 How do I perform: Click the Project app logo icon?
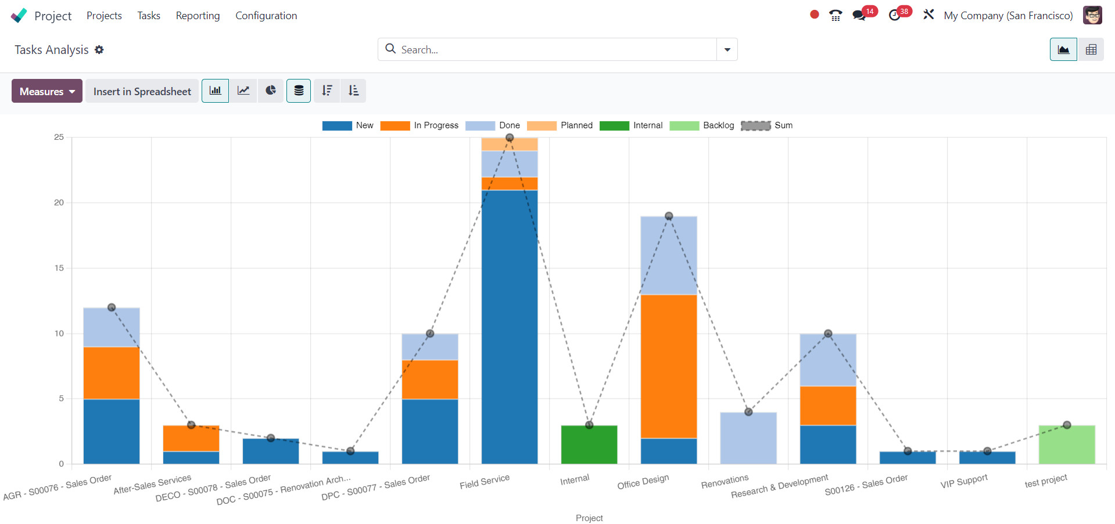point(19,16)
